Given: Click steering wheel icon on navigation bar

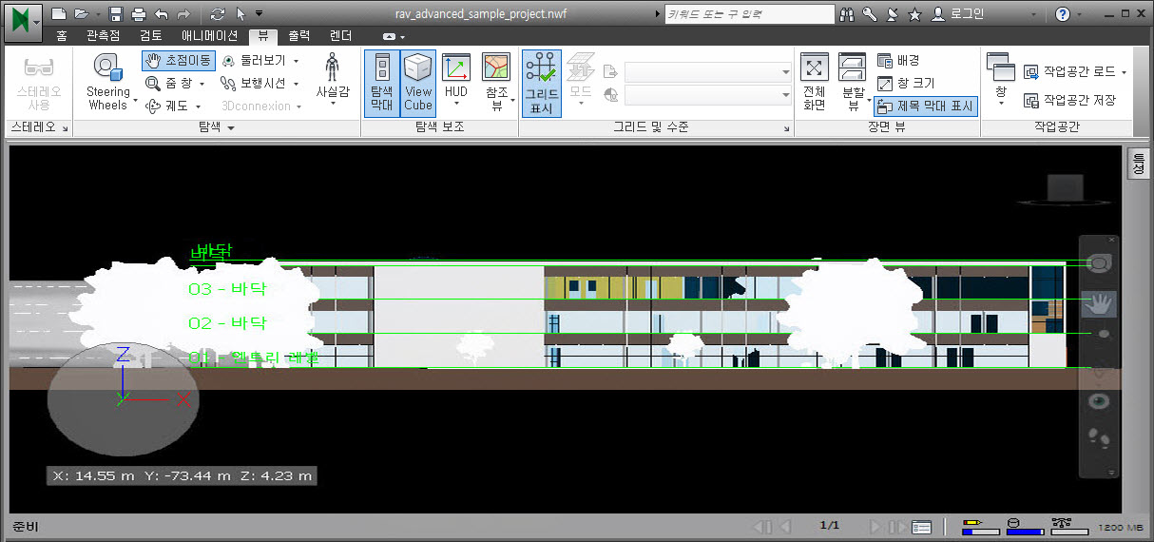Looking at the screenshot, I should click(1099, 261).
